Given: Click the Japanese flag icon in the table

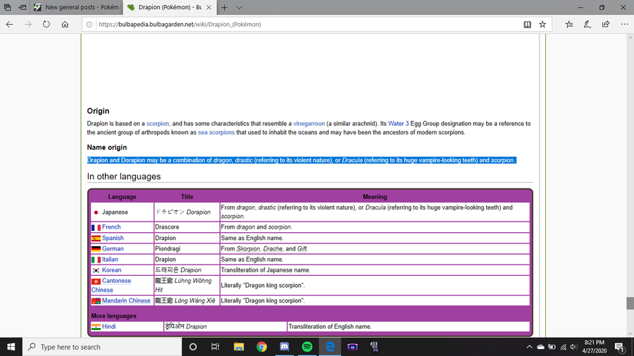Looking at the screenshot, I should [96, 212].
